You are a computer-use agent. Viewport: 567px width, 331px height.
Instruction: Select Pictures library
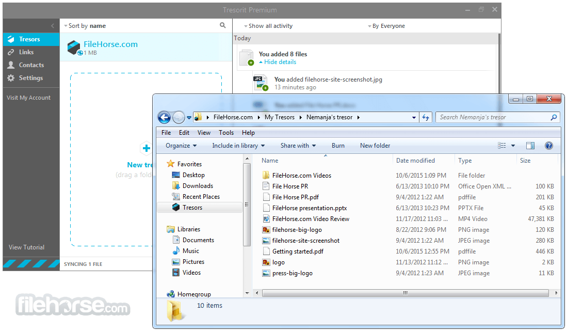pyautogui.click(x=193, y=262)
